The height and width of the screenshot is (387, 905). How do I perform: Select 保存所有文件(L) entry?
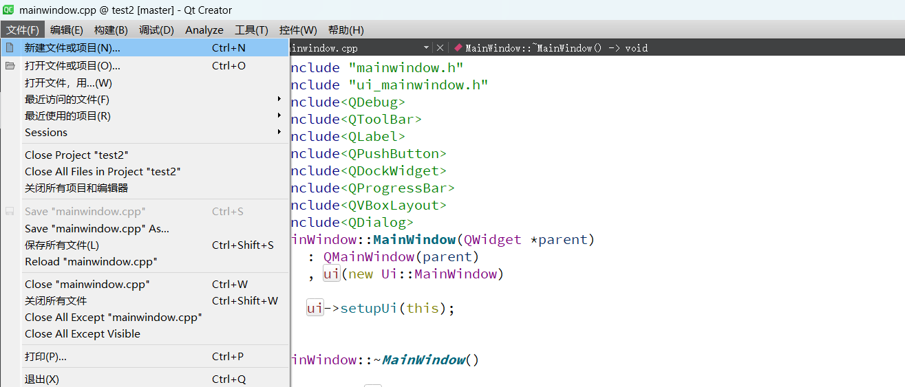[x=145, y=245]
